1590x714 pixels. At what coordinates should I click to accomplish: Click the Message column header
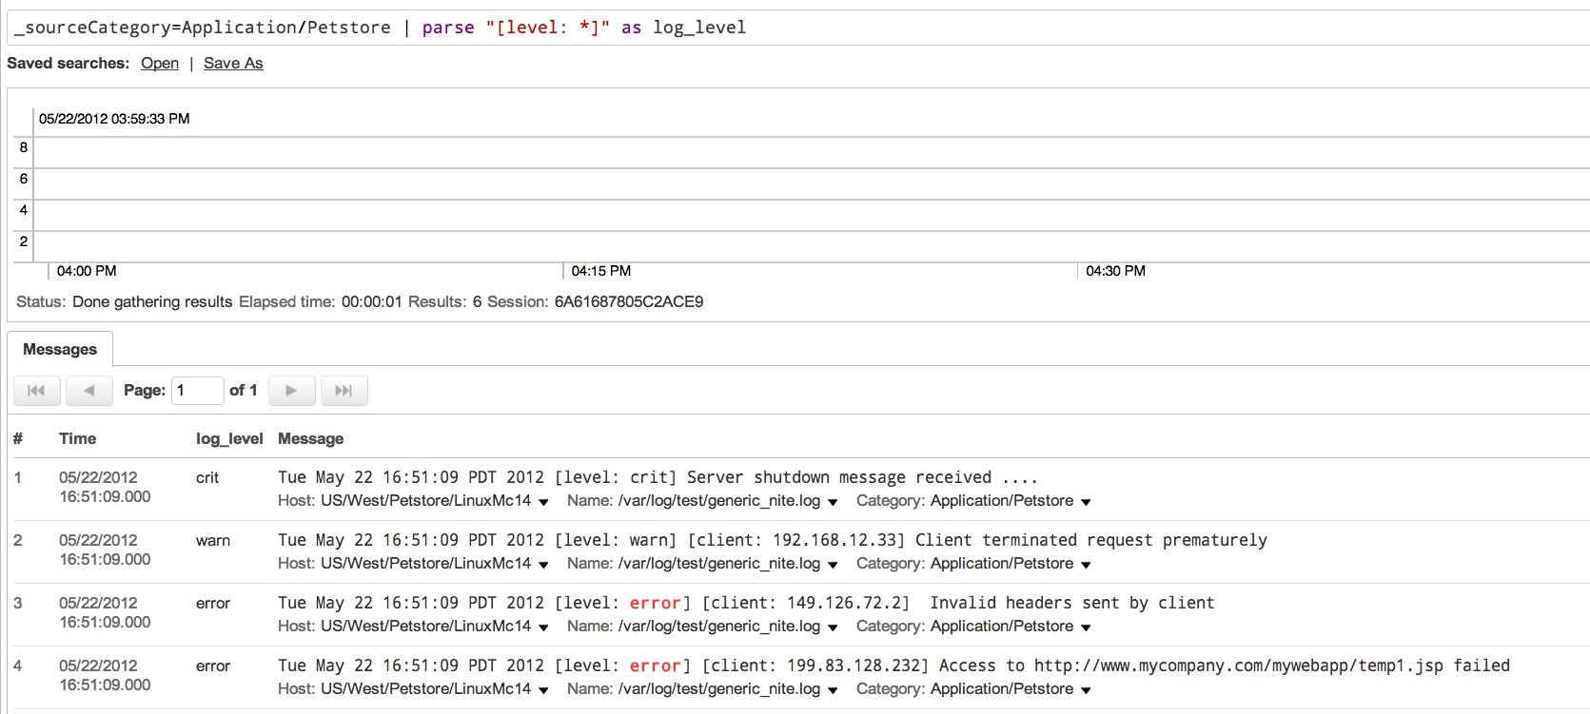310,438
